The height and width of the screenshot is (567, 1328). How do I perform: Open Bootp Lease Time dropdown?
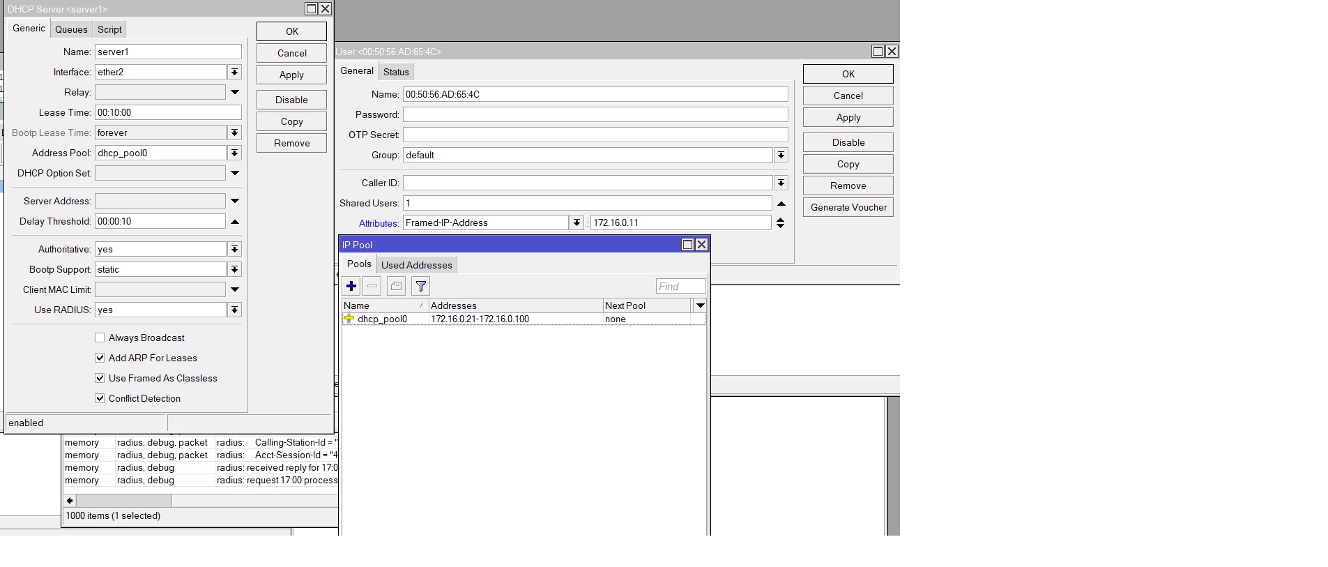pyautogui.click(x=235, y=133)
